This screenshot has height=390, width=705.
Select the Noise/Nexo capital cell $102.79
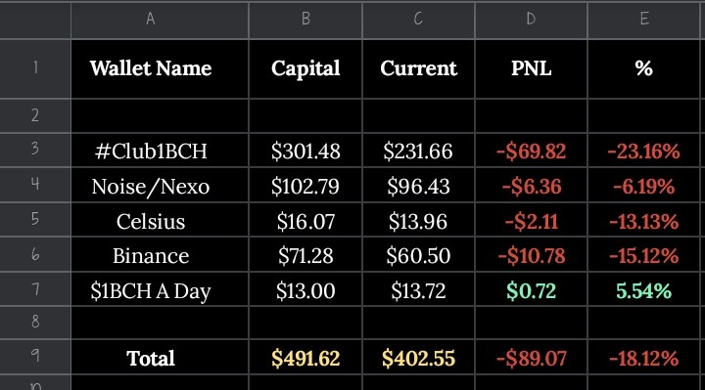pyautogui.click(x=305, y=186)
